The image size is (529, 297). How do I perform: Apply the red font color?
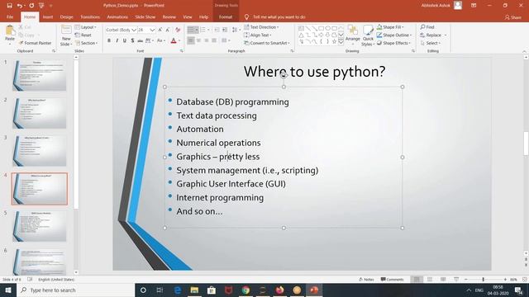point(174,40)
